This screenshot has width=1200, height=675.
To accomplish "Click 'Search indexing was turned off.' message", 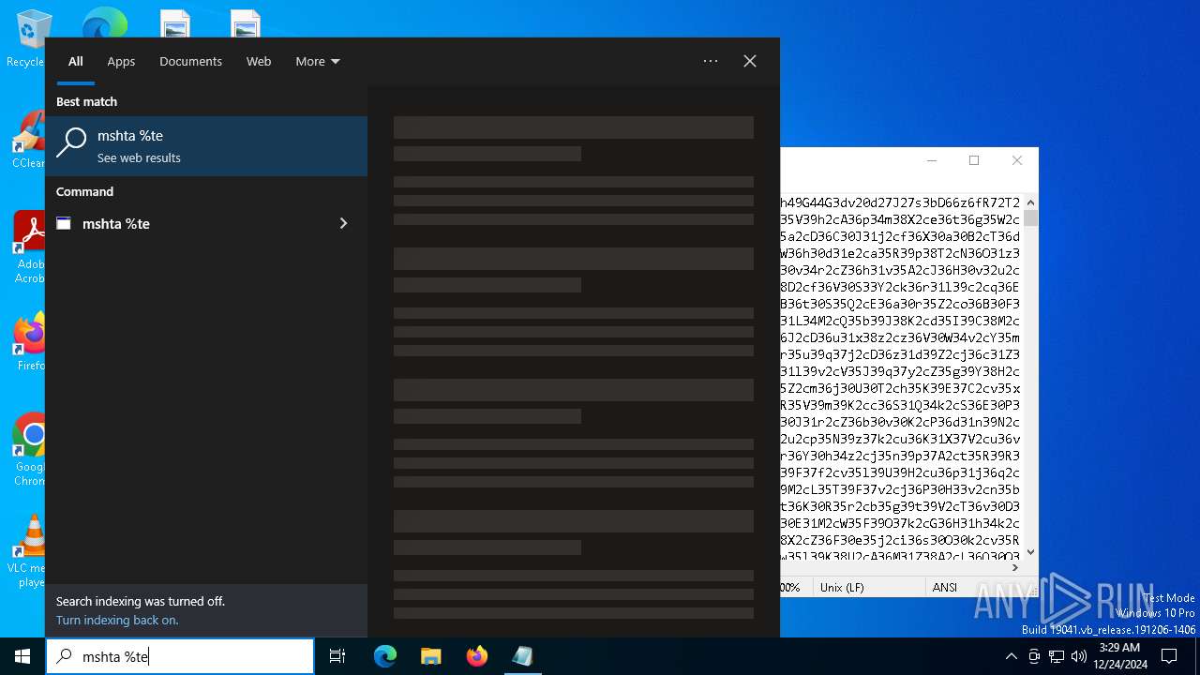I will pos(141,601).
